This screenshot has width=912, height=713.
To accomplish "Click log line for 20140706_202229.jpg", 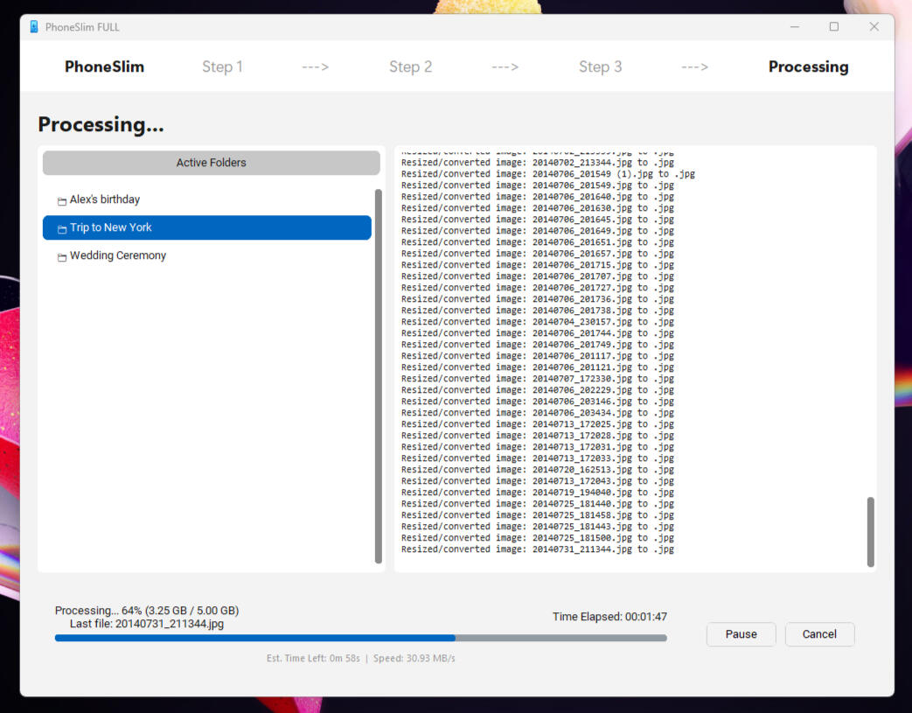I will 538,390.
